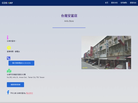
Task: Click the 建議導航路線 button
Action: tap(15, 85)
